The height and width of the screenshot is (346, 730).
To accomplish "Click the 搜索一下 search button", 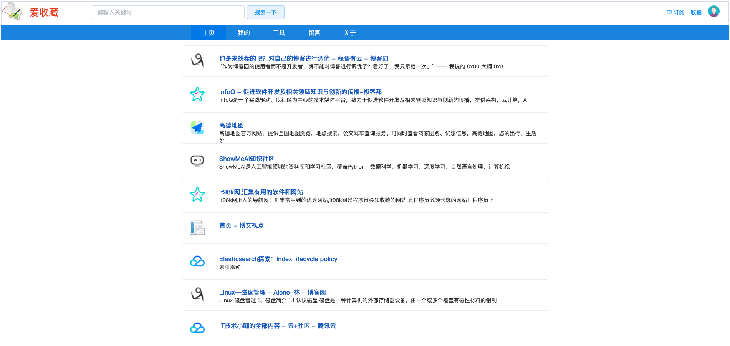I will [x=266, y=12].
